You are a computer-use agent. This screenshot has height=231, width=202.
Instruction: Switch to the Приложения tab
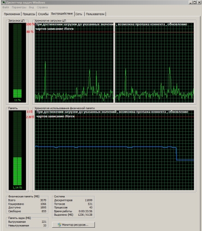coord(12,14)
